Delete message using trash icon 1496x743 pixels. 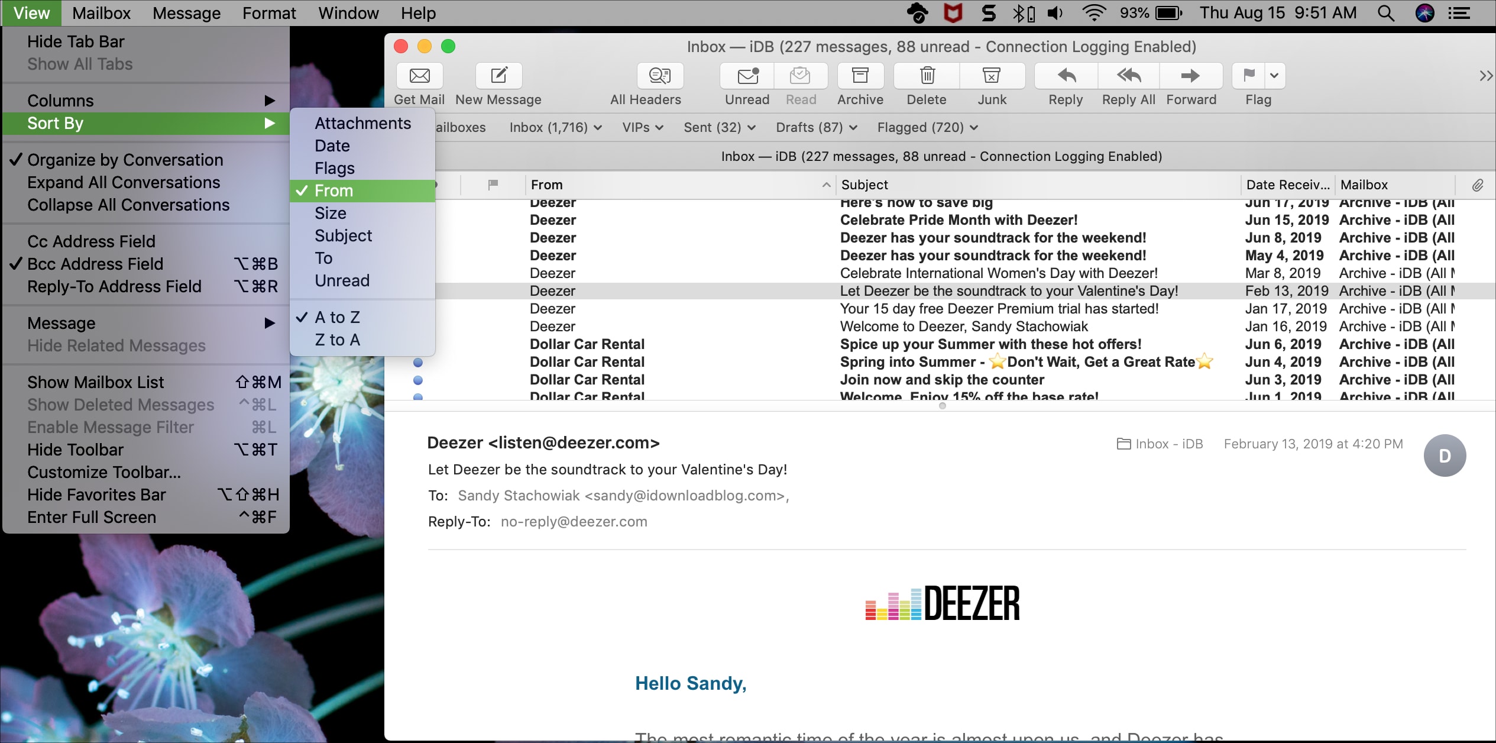pyautogui.click(x=927, y=76)
